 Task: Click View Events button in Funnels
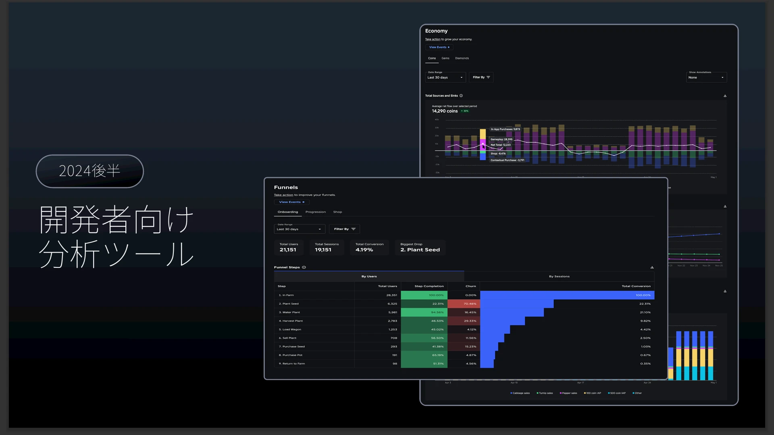pyautogui.click(x=291, y=202)
